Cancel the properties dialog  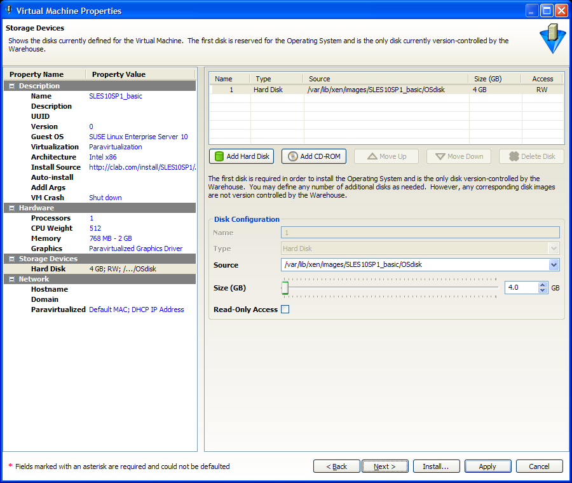click(539, 466)
